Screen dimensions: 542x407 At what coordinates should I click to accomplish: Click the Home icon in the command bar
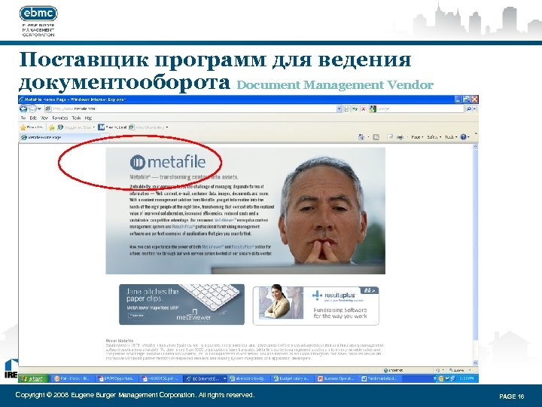[361, 137]
